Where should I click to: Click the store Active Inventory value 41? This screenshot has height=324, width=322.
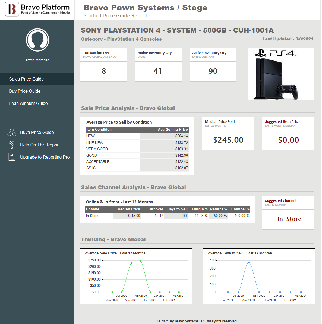click(158, 71)
